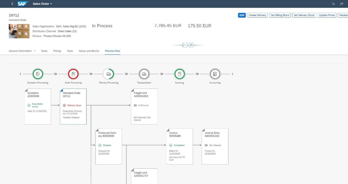Open Journal Entry 9400001243 node

(x=215, y=146)
